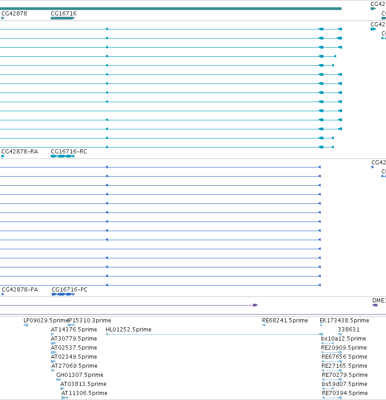Select the dark blue CG16716-PC CDS glyph

click(x=63, y=294)
